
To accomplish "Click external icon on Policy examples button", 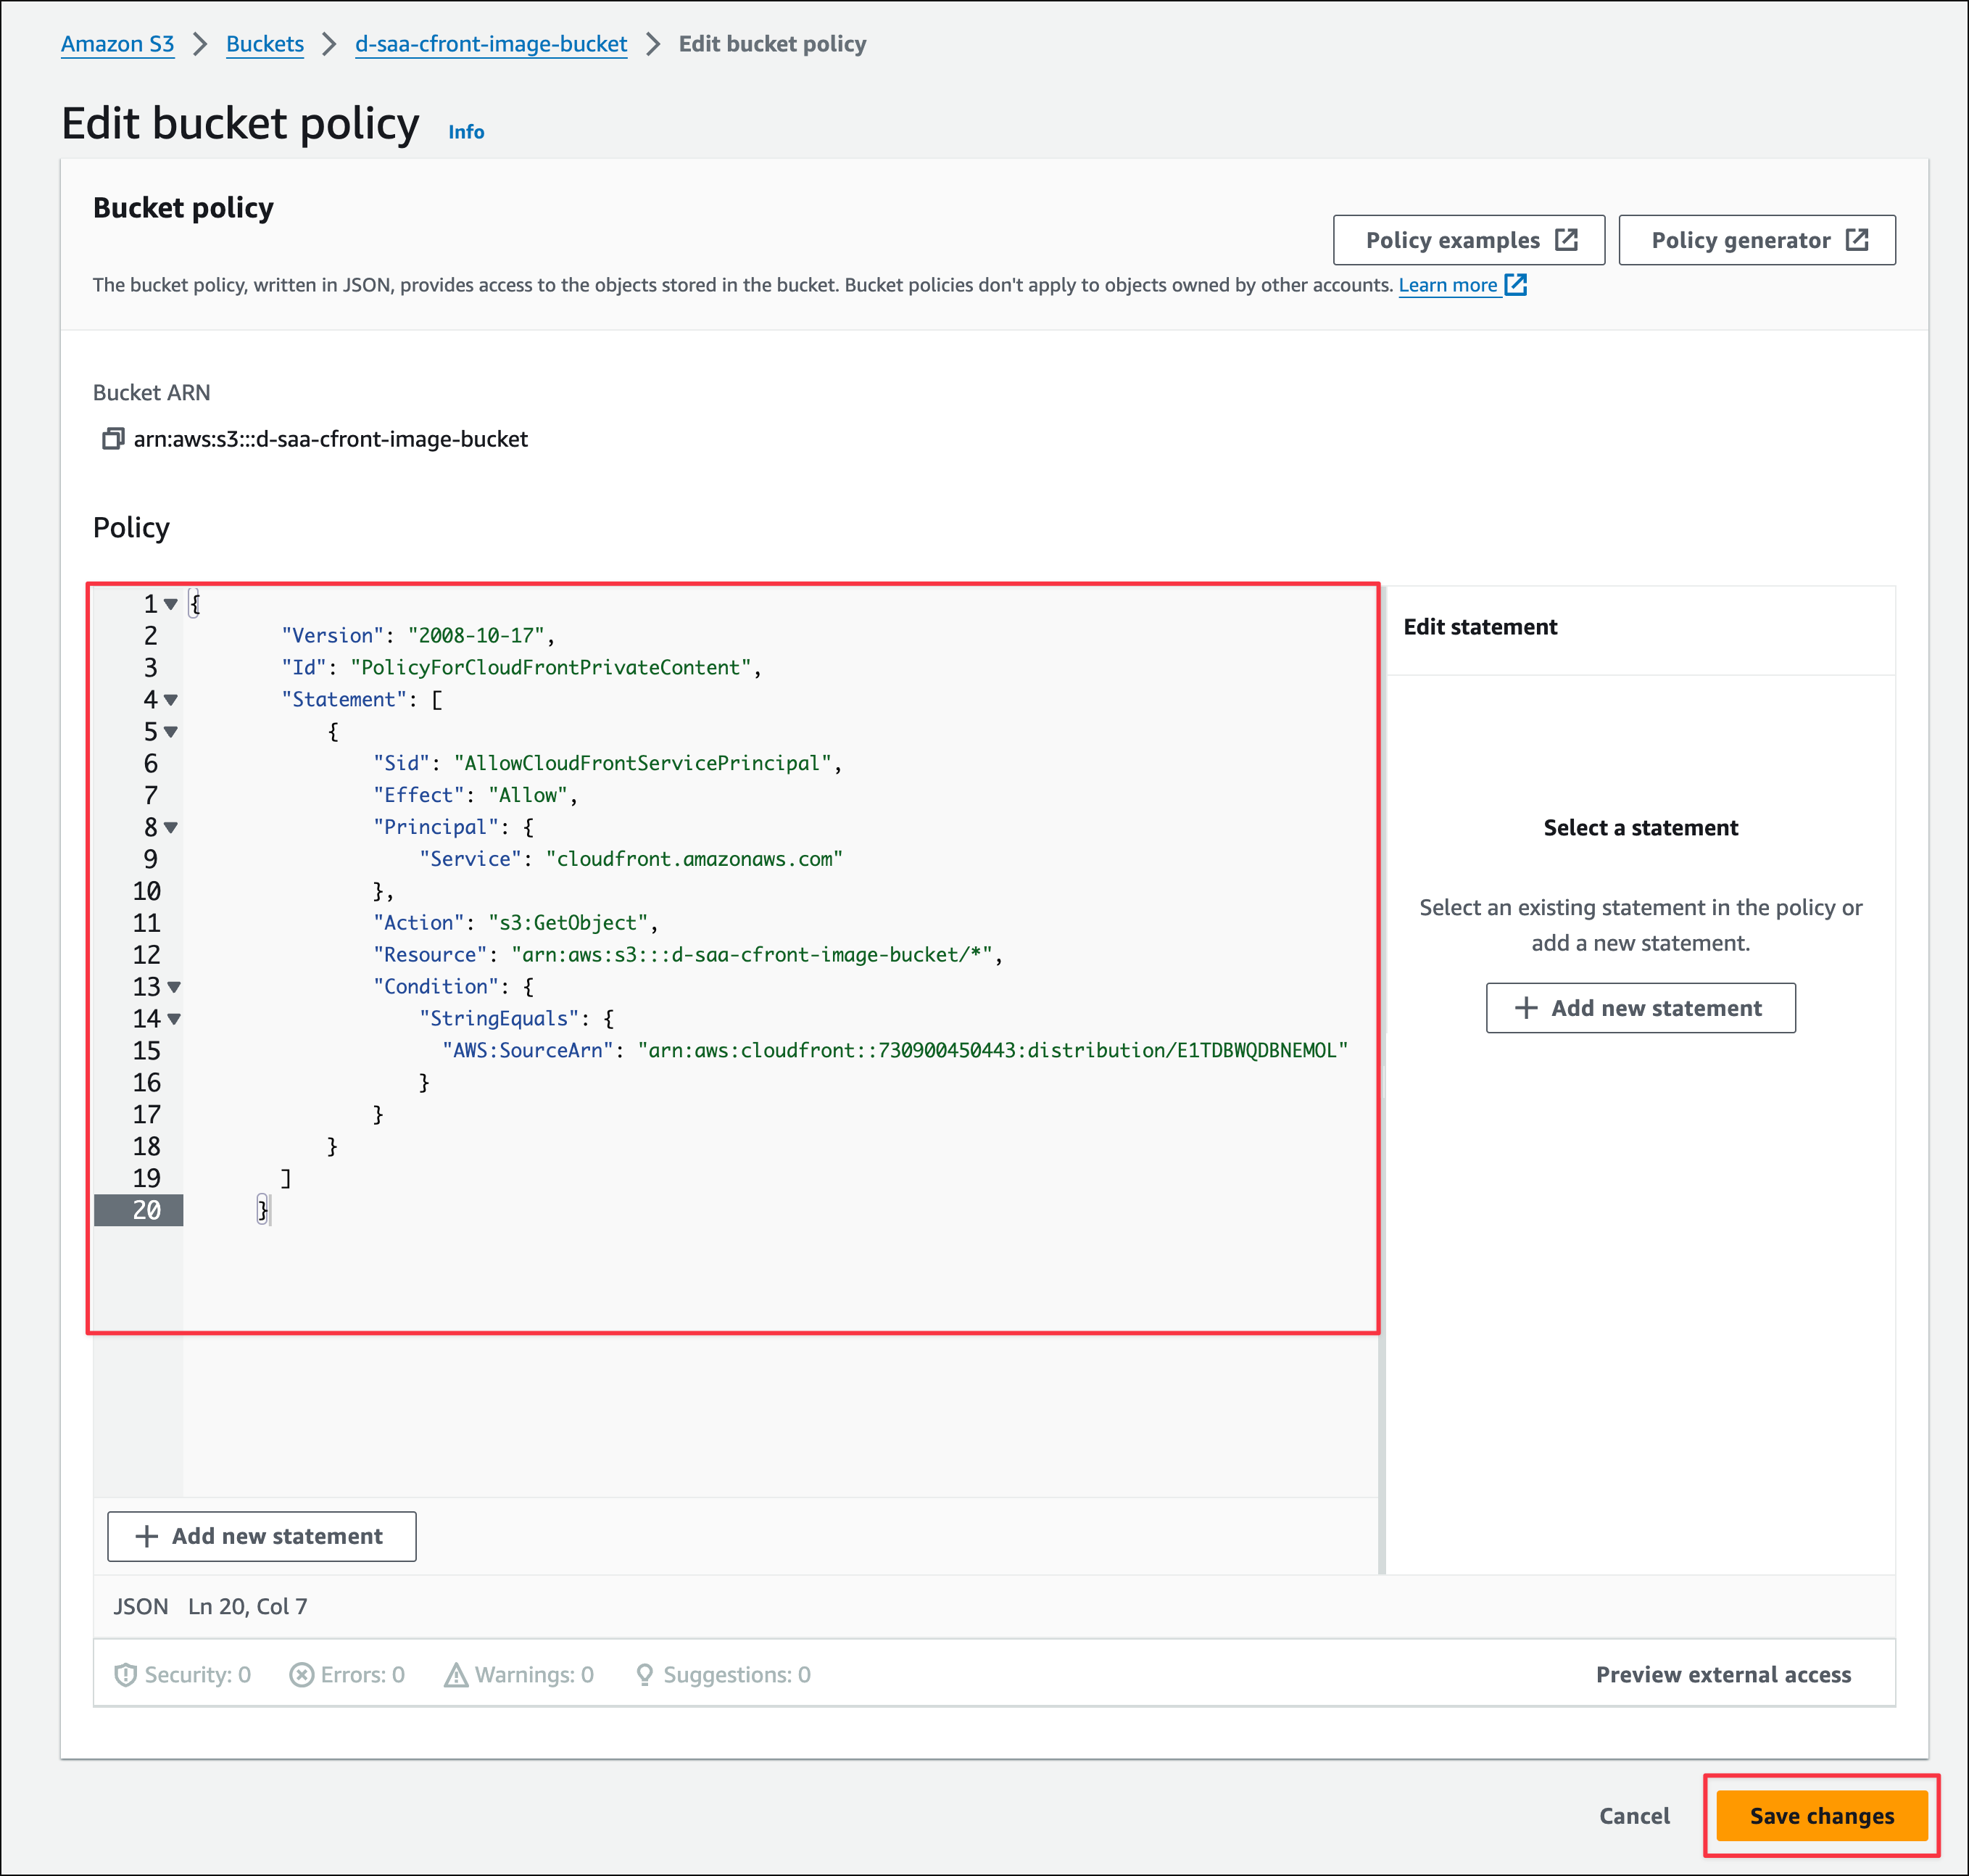I will point(1566,240).
